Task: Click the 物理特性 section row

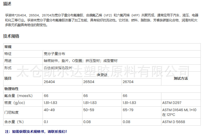Action: click(102, 89)
